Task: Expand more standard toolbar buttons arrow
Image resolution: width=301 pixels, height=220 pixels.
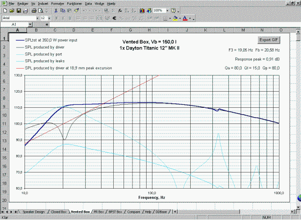Action: tap(178, 11)
